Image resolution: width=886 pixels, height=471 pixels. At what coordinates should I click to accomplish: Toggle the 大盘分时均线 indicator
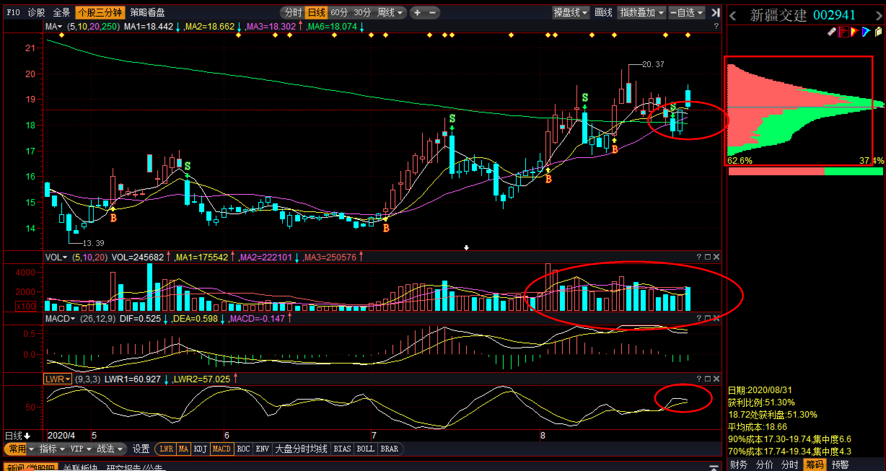tap(301, 449)
